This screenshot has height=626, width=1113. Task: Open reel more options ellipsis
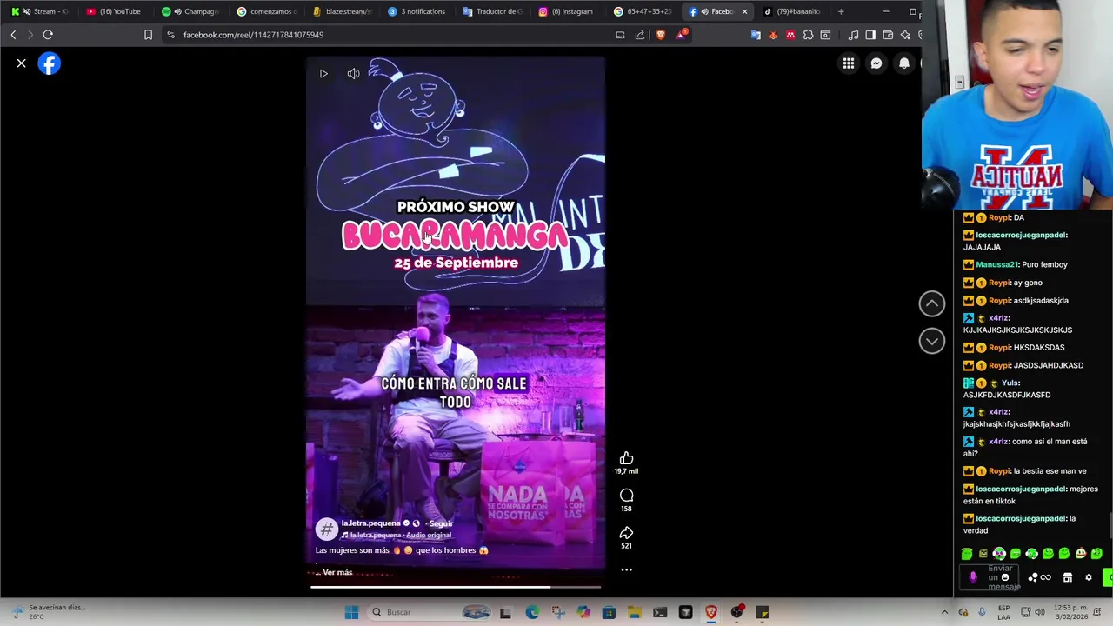pyautogui.click(x=626, y=570)
